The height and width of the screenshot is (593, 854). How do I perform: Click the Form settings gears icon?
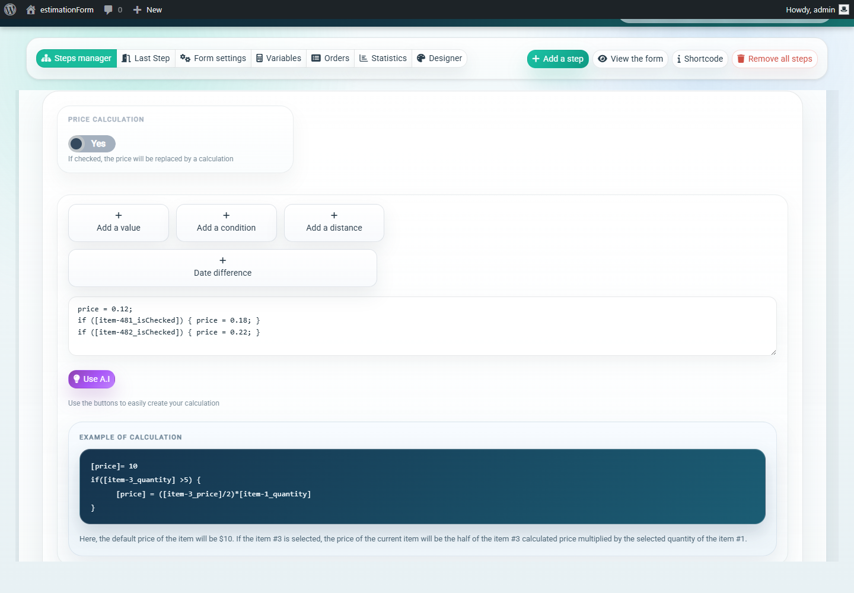pos(185,58)
